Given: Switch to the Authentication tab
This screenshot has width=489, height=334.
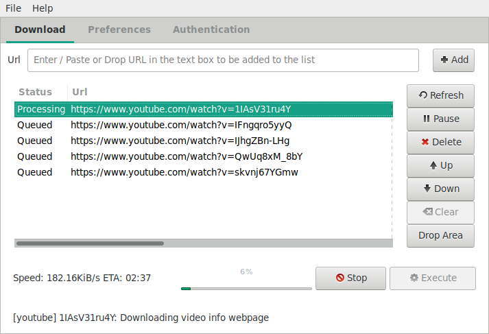Looking at the screenshot, I should click(x=211, y=29).
